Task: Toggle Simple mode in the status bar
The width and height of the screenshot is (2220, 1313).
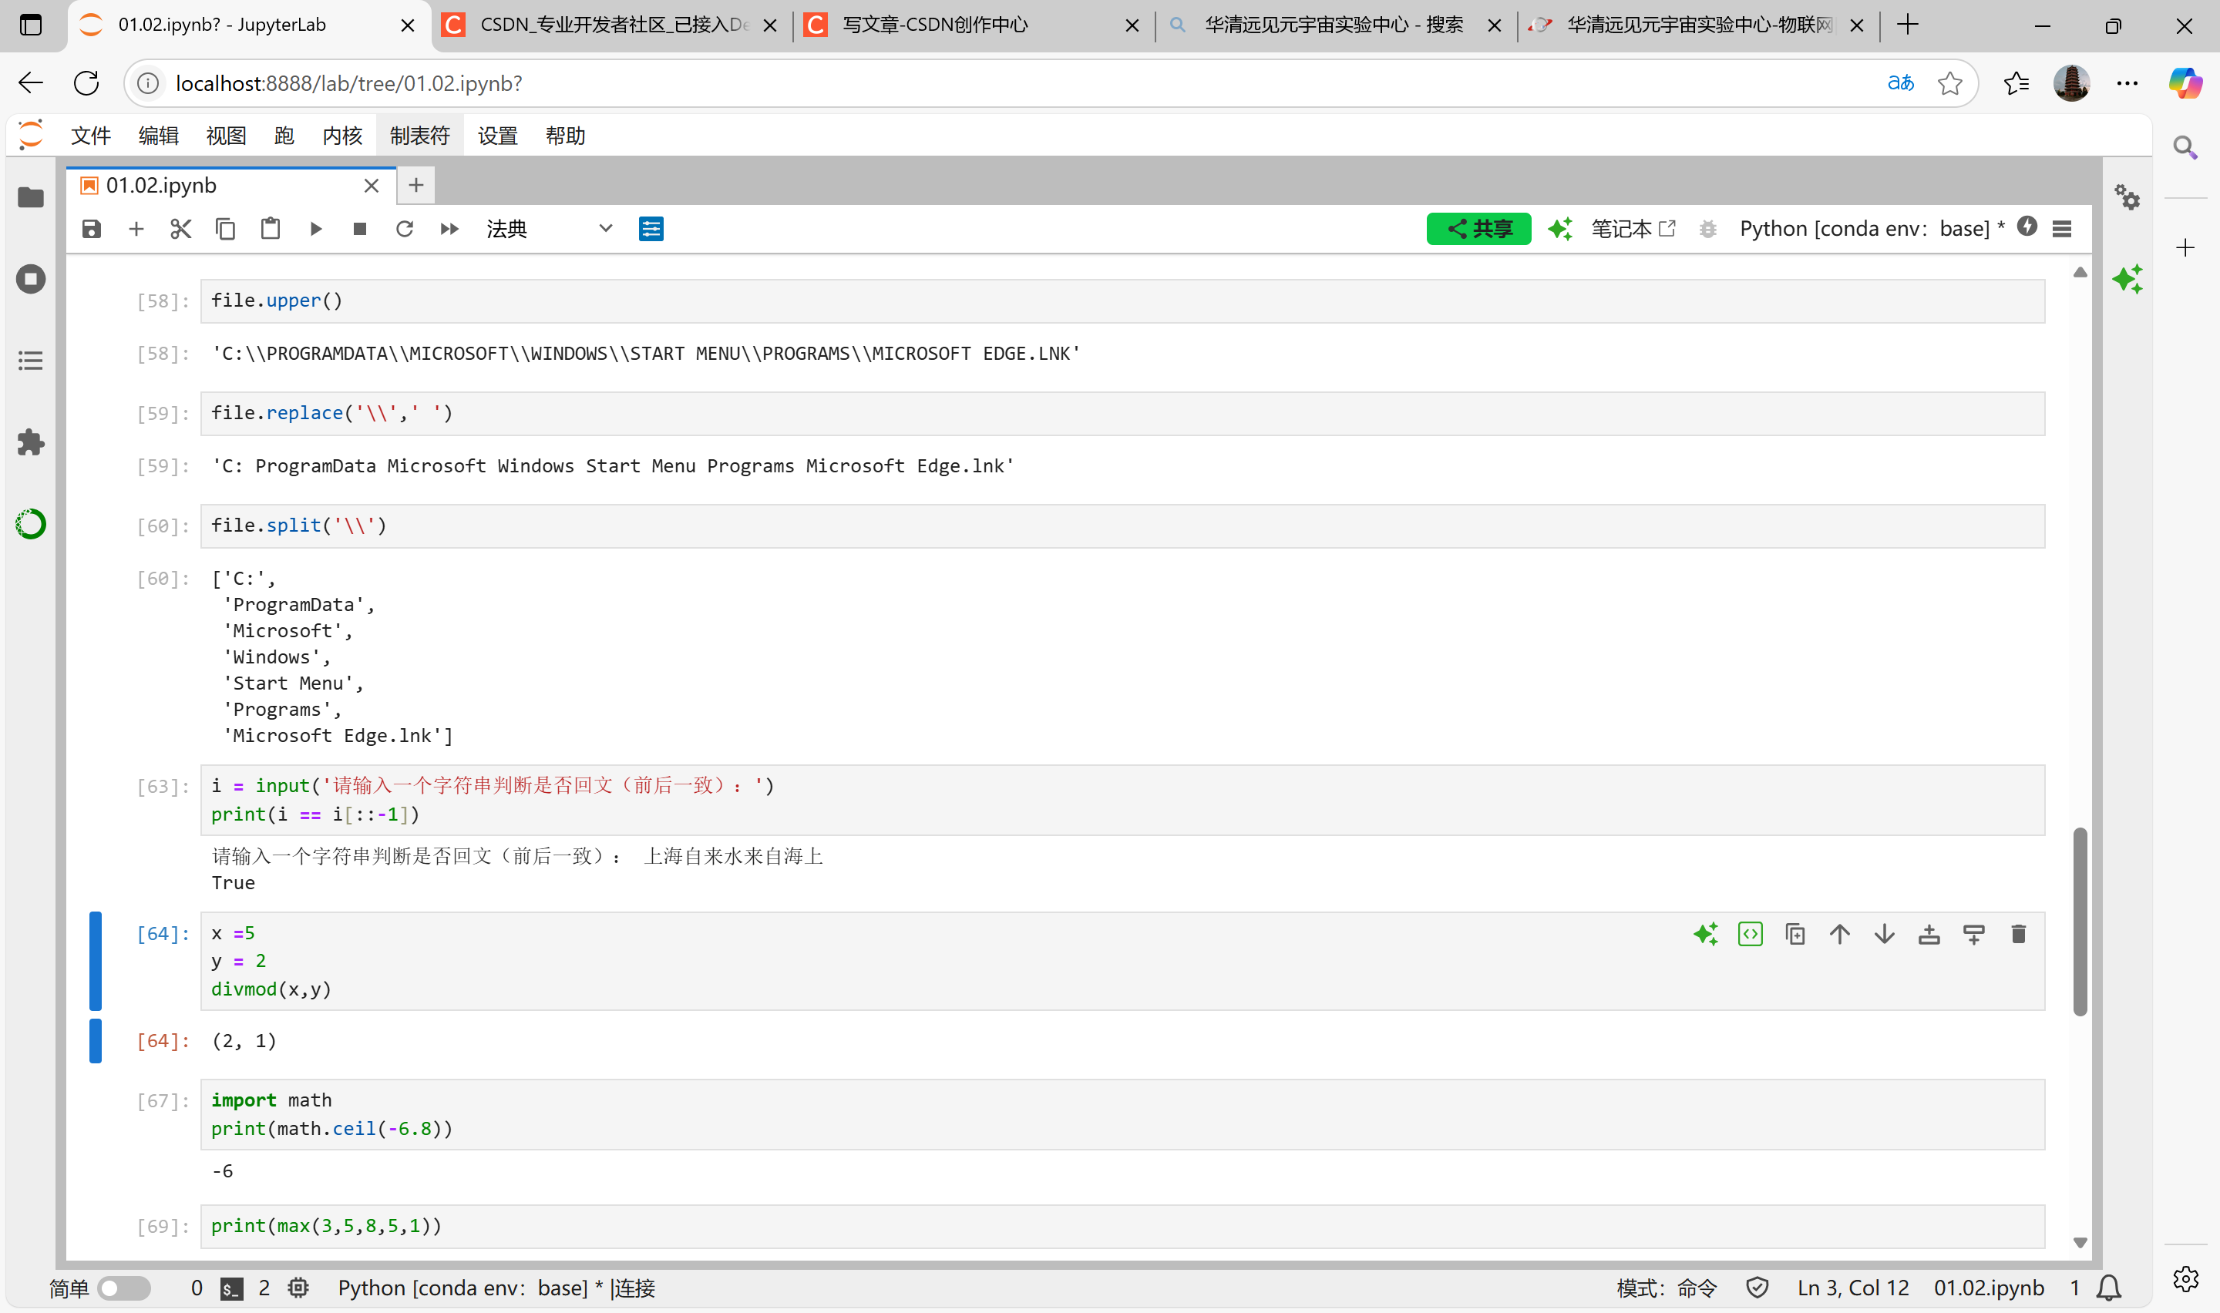Action: pos(124,1288)
